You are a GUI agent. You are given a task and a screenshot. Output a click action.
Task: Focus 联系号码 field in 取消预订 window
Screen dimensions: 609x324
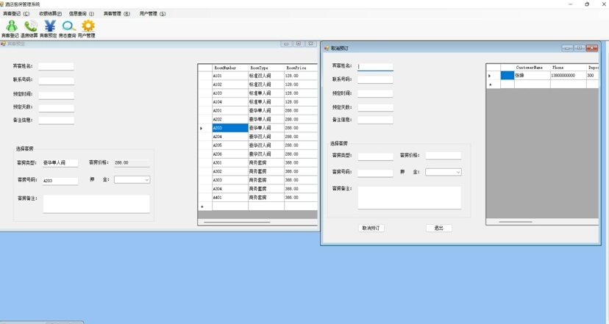tap(375, 79)
